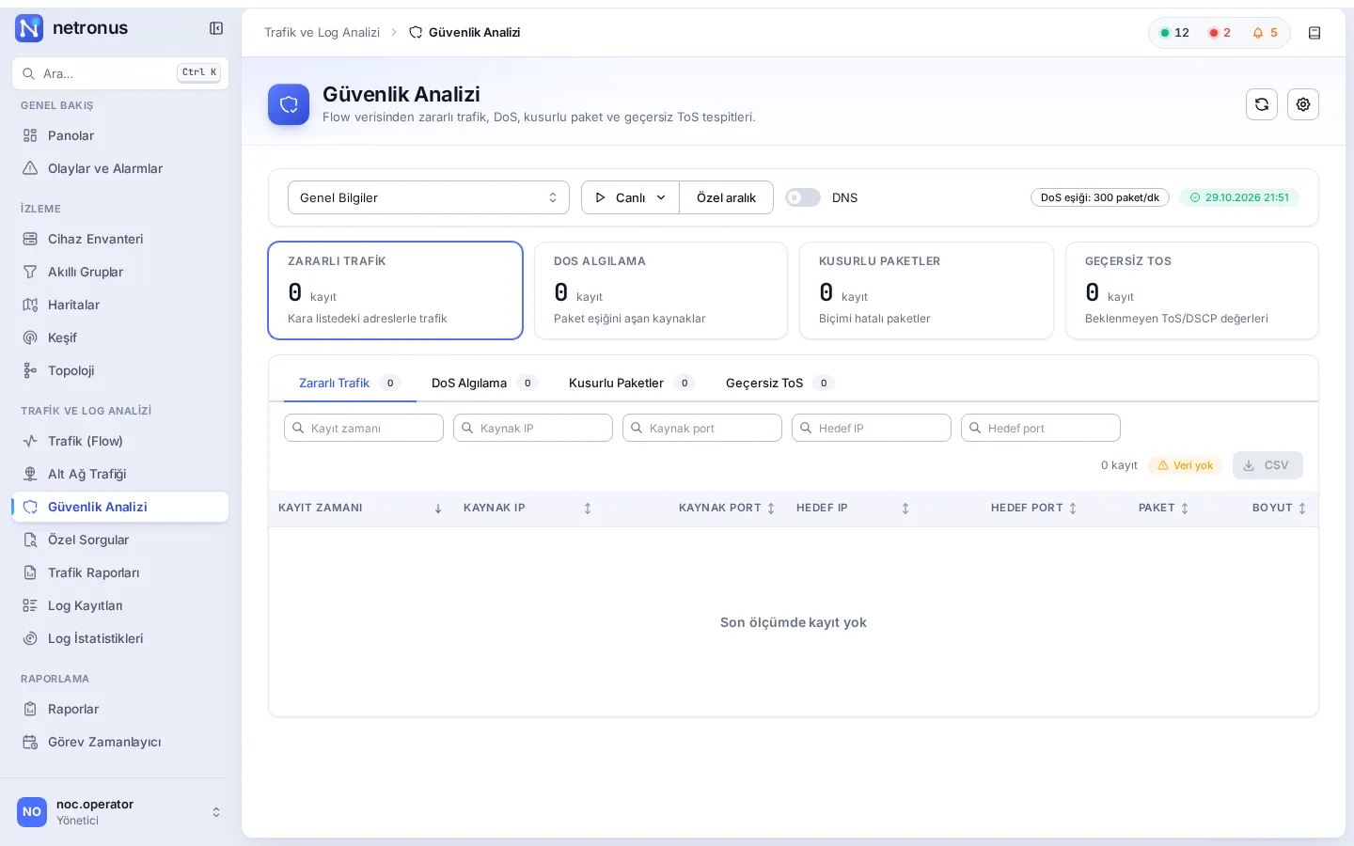Switch to the Kusurlu Paketler tab
Viewport: 1354px width, 846px height.
(x=631, y=383)
